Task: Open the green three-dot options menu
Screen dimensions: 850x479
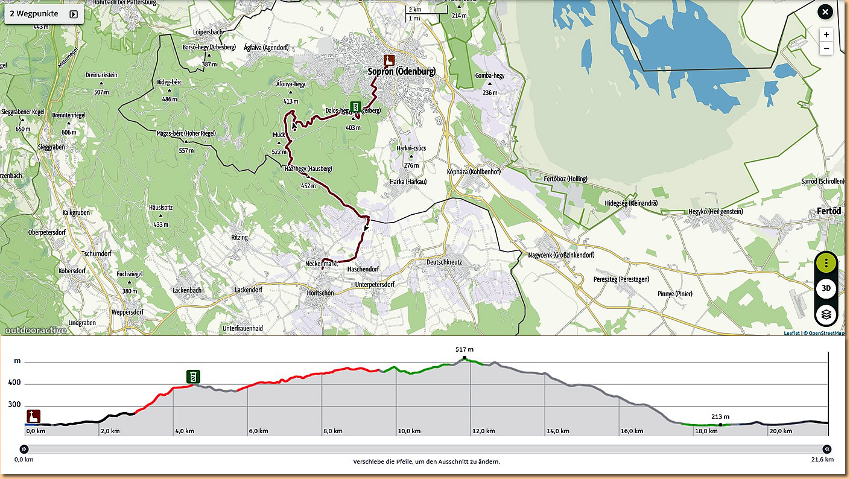Action: point(826,264)
